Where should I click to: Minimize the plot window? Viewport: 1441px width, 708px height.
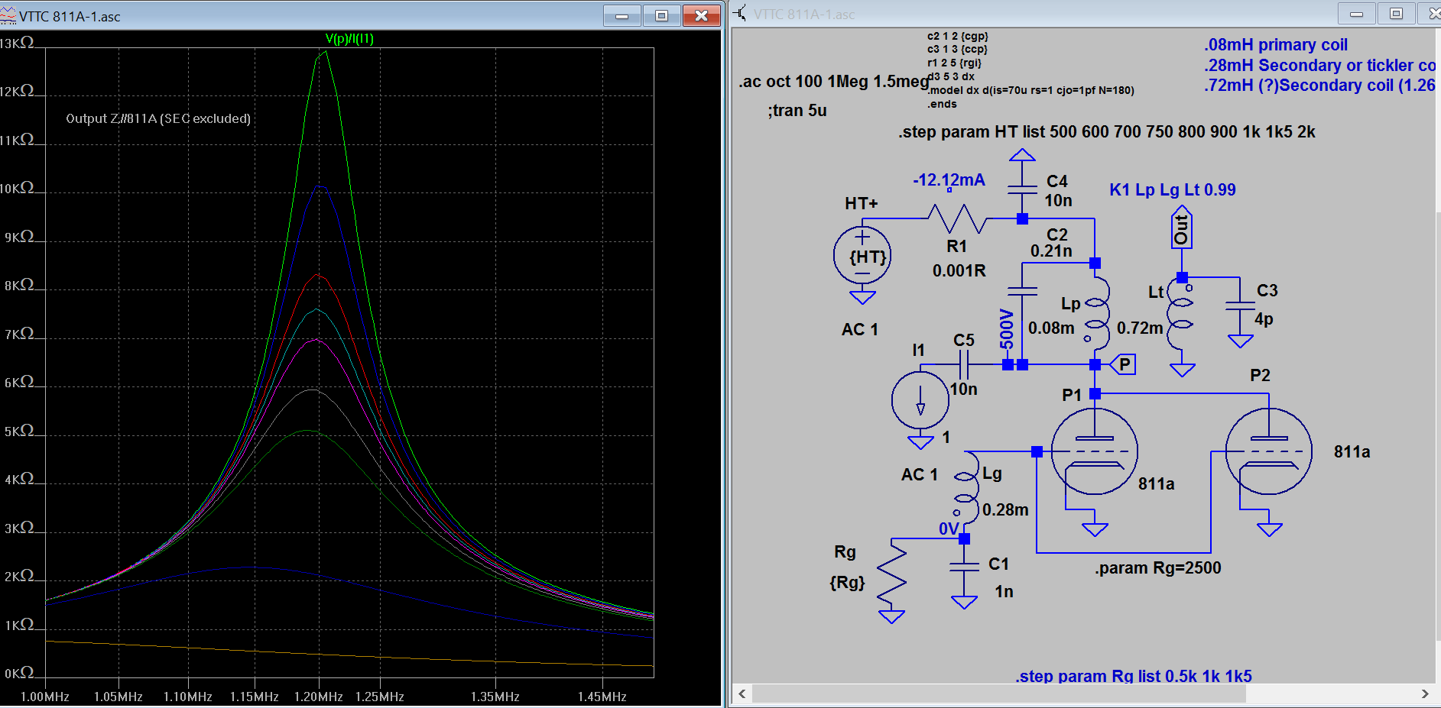tap(622, 16)
